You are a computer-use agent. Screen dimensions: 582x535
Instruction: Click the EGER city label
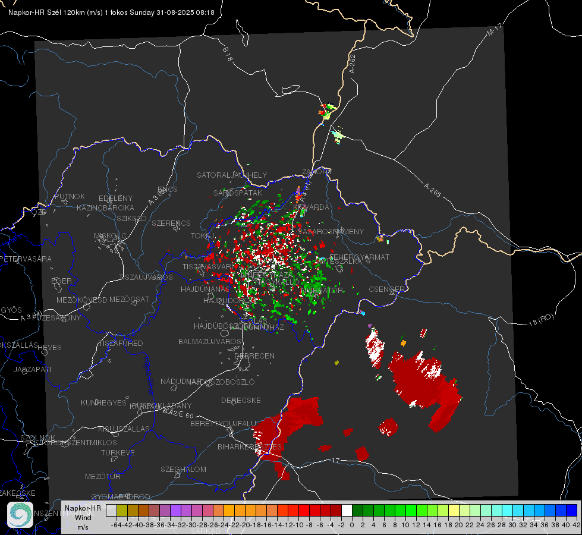[61, 281]
